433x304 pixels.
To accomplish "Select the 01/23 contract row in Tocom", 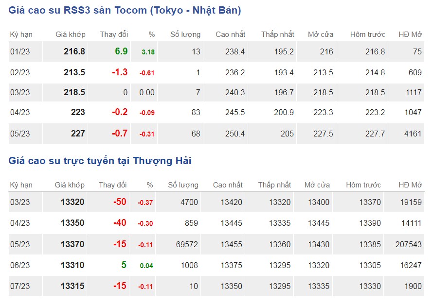I will point(20,51).
